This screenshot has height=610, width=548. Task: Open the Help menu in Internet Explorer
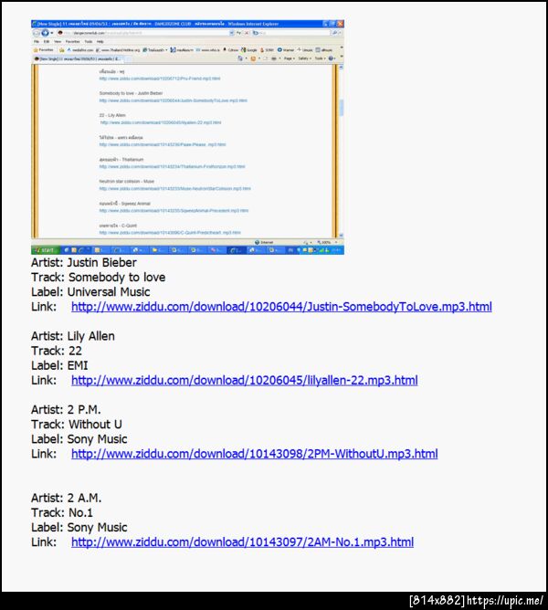(x=100, y=42)
